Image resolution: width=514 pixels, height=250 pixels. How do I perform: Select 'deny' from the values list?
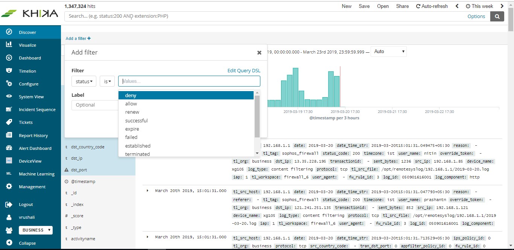tap(186, 95)
